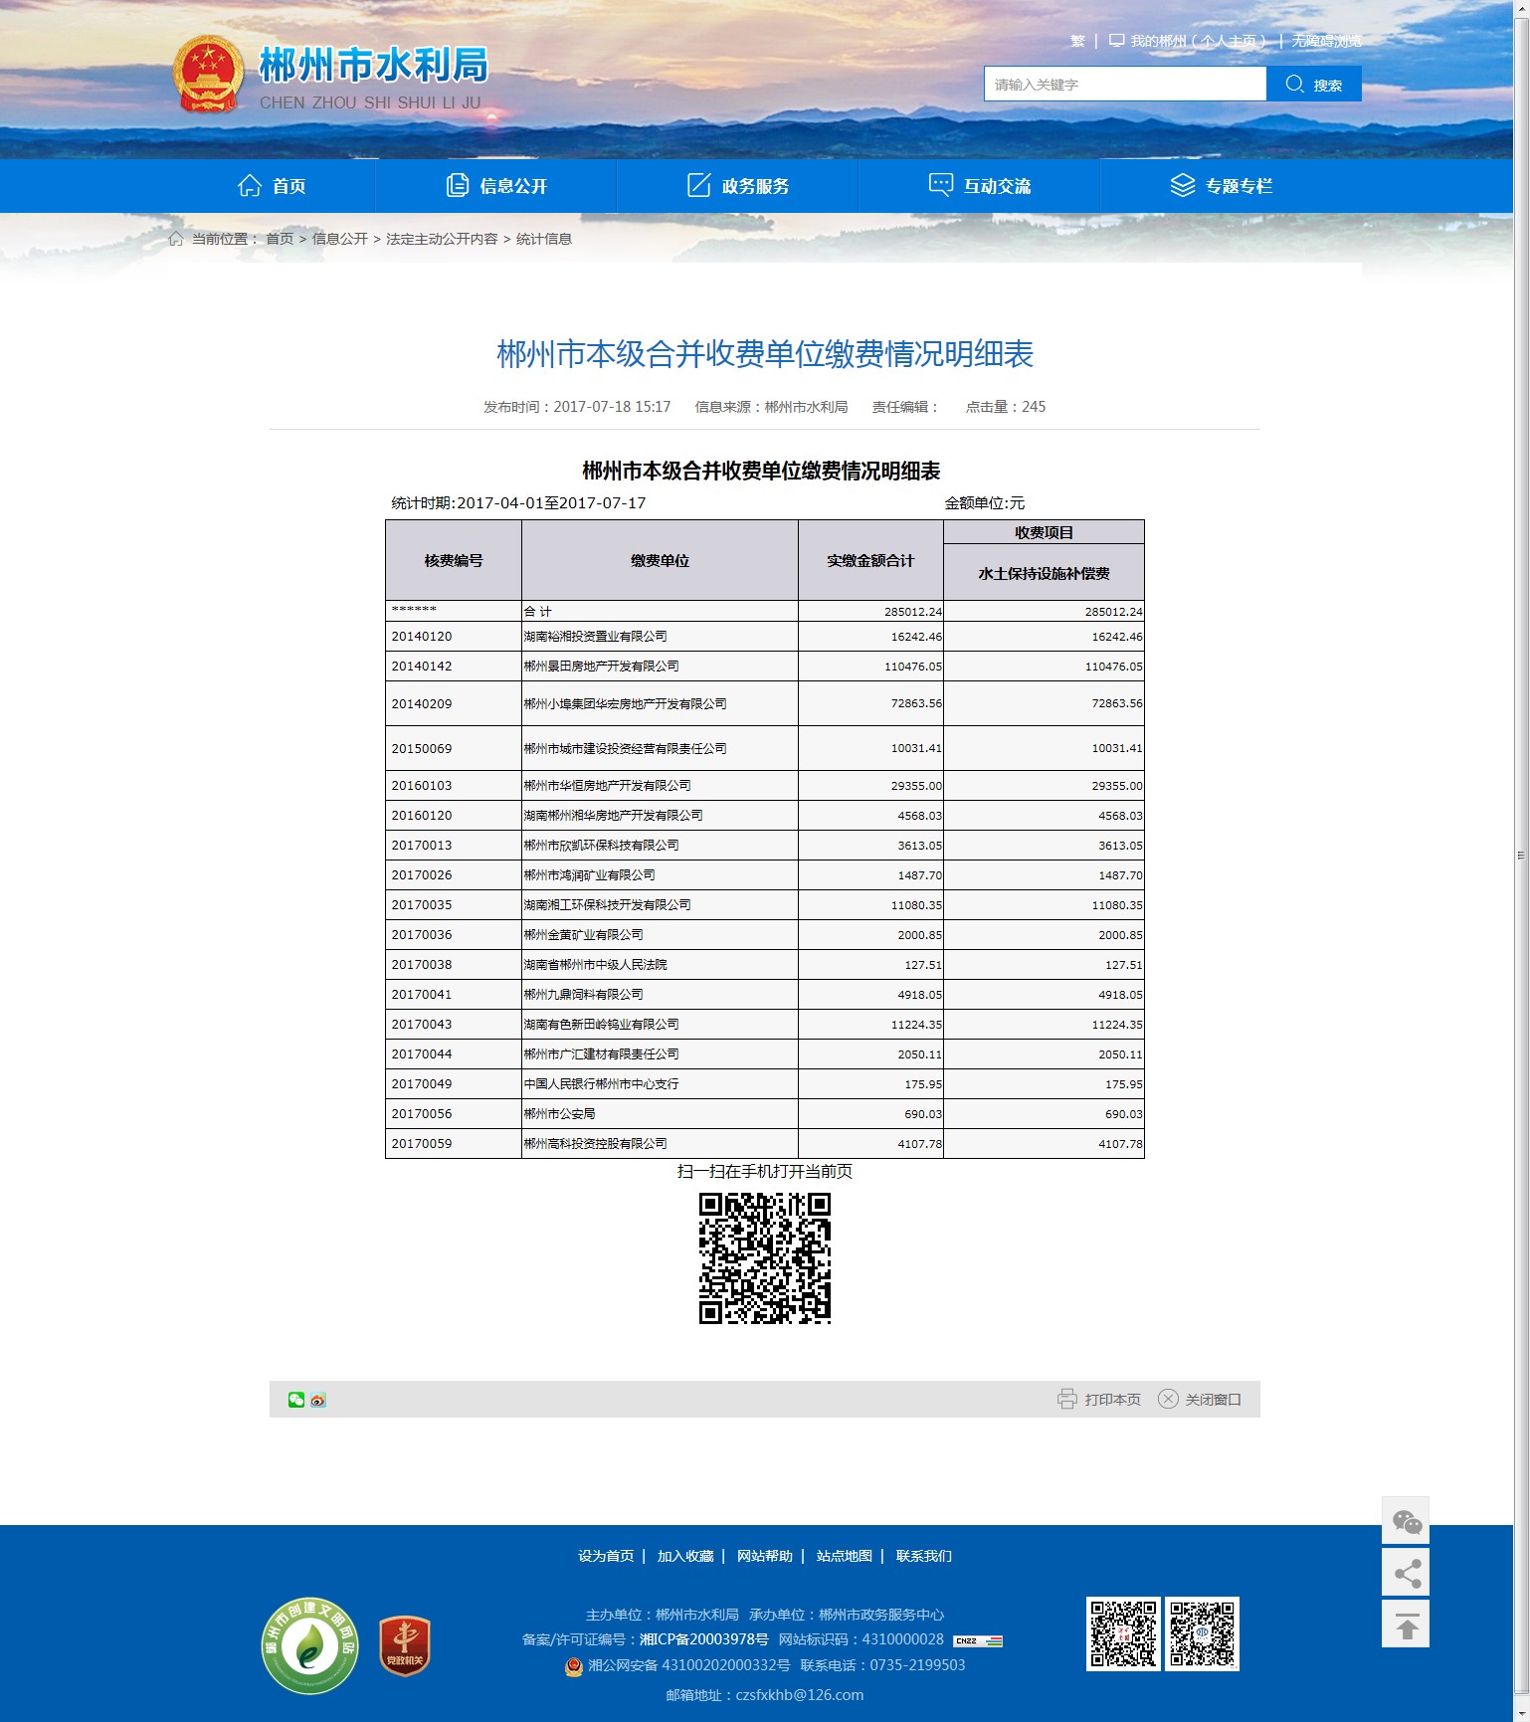Open 法定主动公开内容 breadcrumb link
Viewport: 1530px width, 1722px height.
click(x=442, y=239)
